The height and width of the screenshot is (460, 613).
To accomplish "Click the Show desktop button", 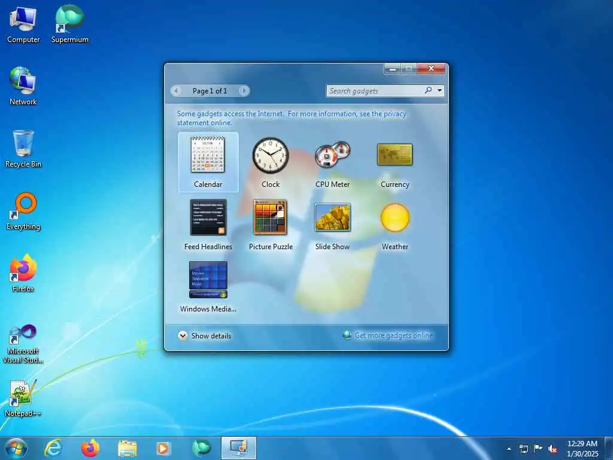I will click(609, 449).
